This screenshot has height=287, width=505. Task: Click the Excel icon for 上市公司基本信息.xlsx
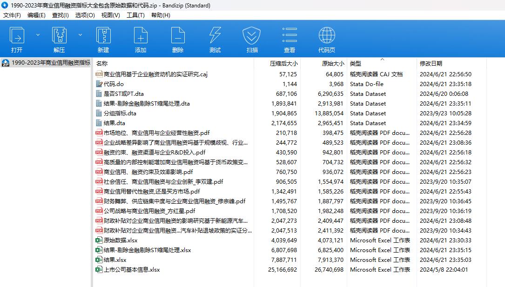point(99,270)
